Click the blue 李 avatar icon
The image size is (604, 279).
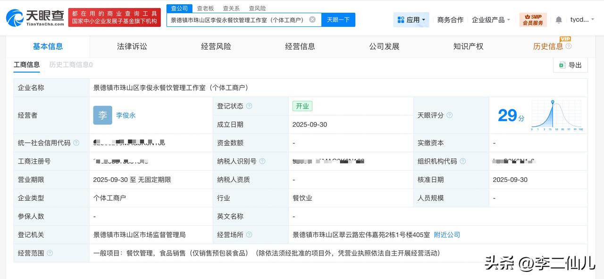(x=102, y=115)
